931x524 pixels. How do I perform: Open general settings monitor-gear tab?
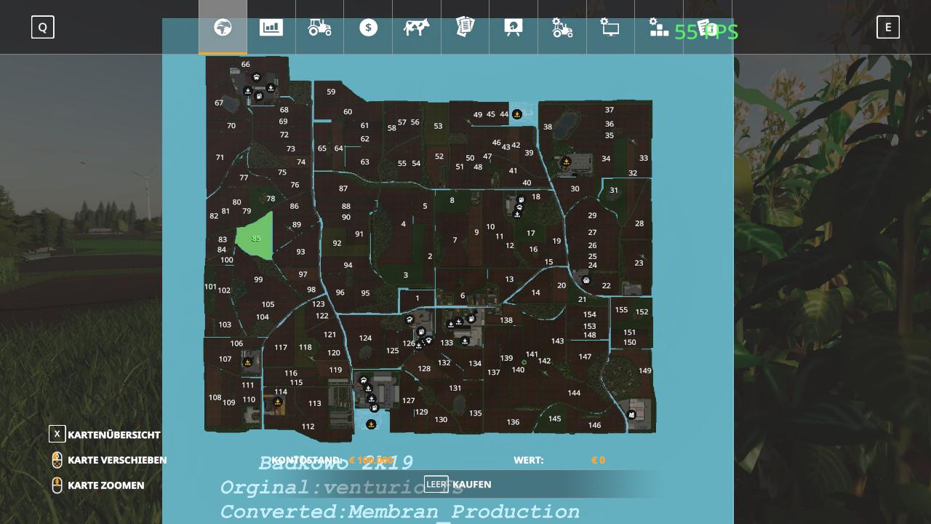tap(610, 28)
